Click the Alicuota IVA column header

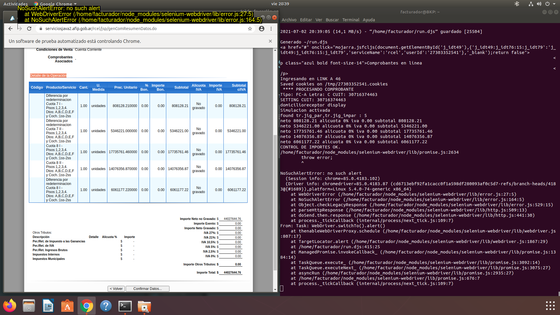tap(199, 87)
